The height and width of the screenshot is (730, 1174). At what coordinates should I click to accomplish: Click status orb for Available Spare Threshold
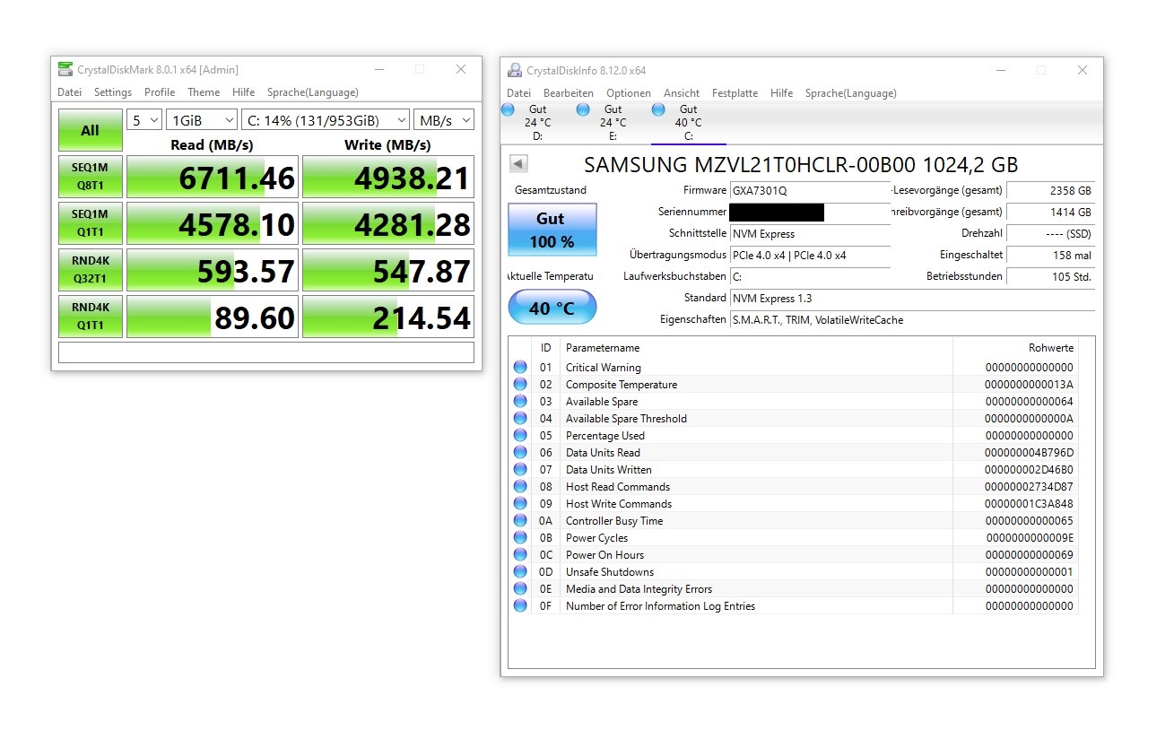(520, 418)
